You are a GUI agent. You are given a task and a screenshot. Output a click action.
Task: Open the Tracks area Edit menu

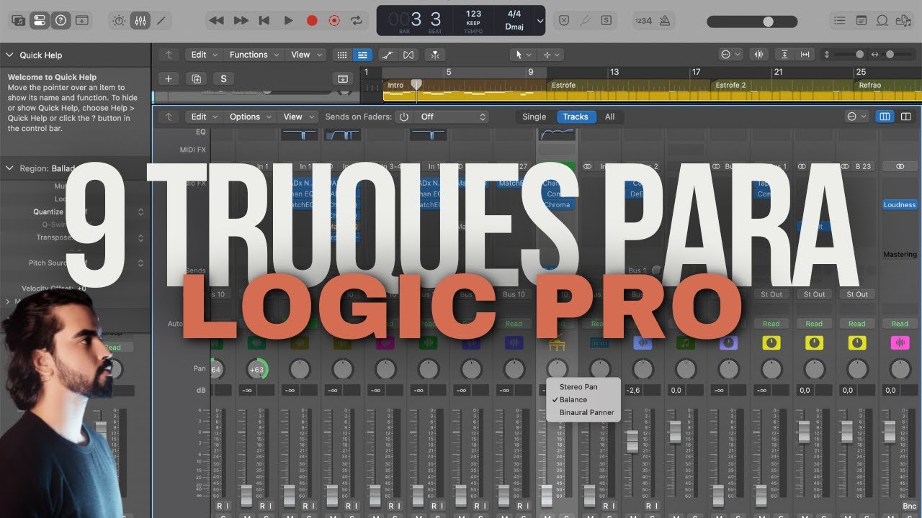point(203,55)
